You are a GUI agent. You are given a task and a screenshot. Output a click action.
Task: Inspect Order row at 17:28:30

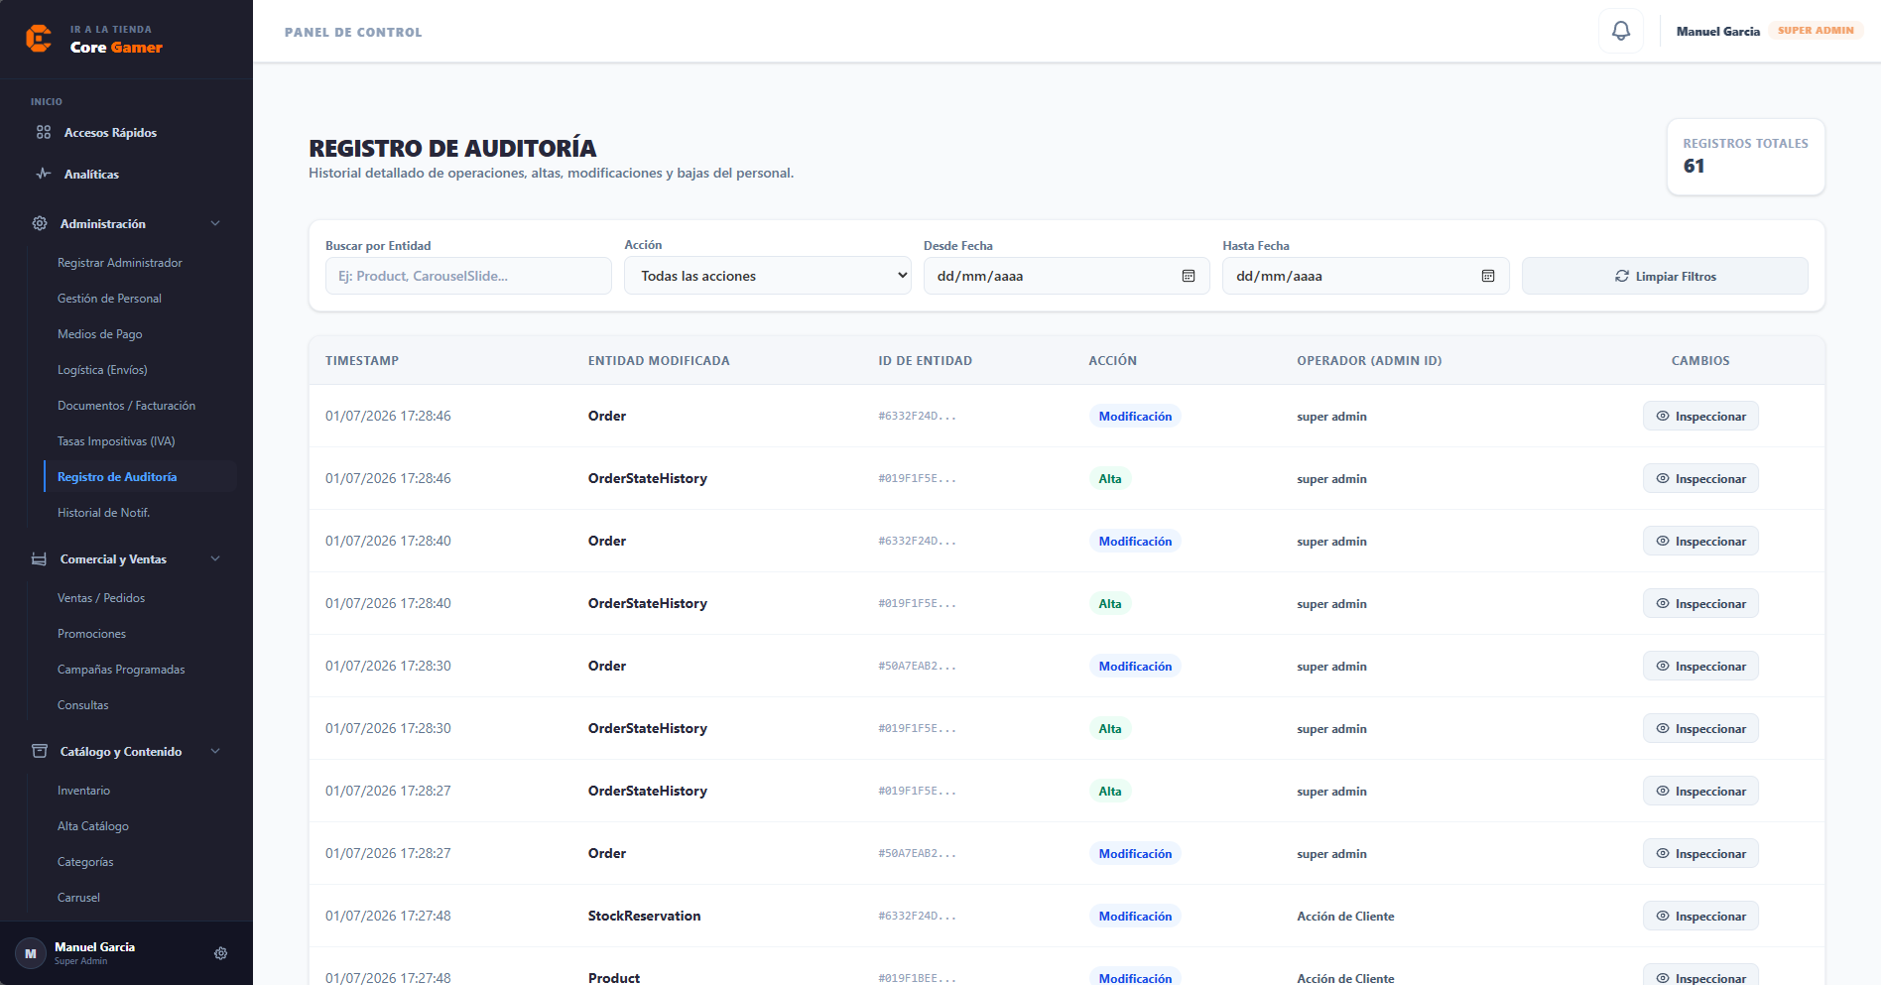1700,666
